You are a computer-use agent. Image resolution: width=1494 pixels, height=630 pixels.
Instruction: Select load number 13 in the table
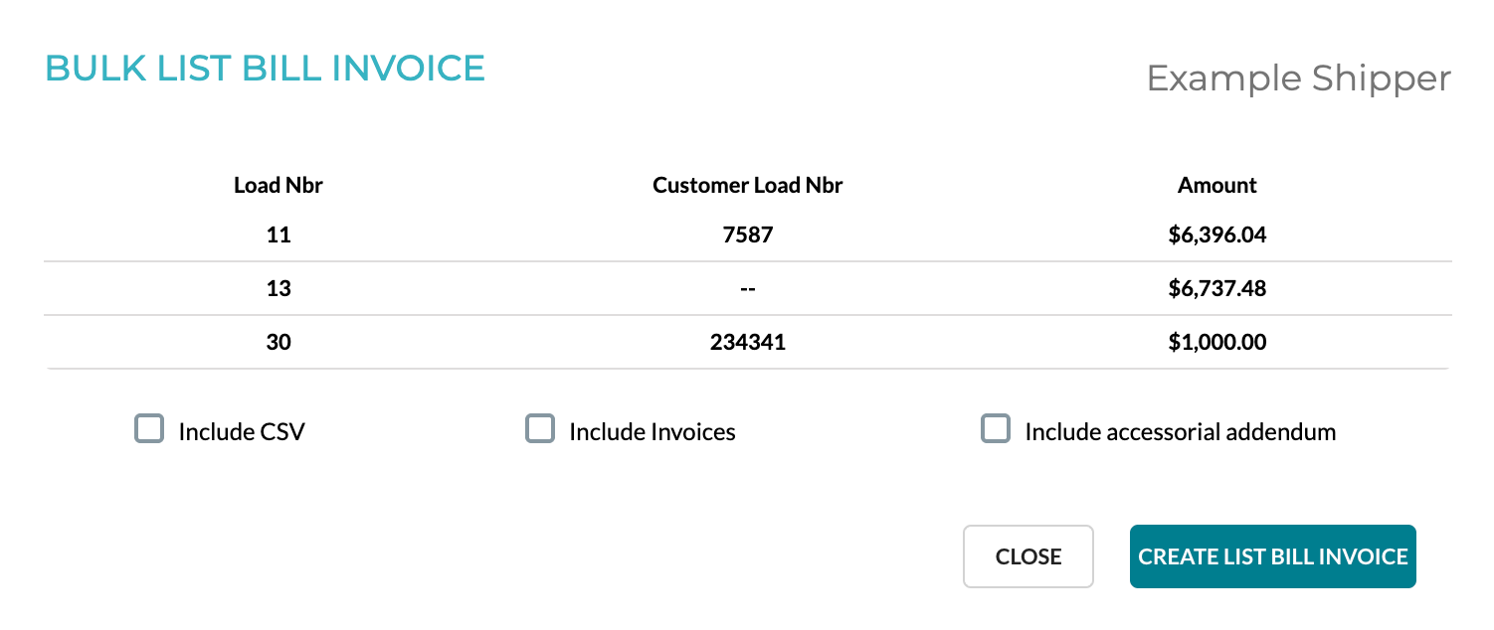coord(279,288)
